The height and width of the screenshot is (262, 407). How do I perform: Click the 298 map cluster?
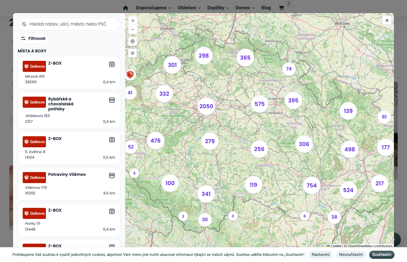204,56
